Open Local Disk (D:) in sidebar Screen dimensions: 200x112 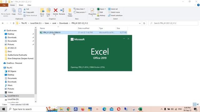tap(13, 99)
